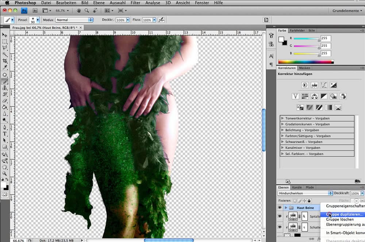Add a Curves adjustment layer
Image resolution: width=365 pixels, height=242 pixels.
pyautogui.click(x=324, y=85)
